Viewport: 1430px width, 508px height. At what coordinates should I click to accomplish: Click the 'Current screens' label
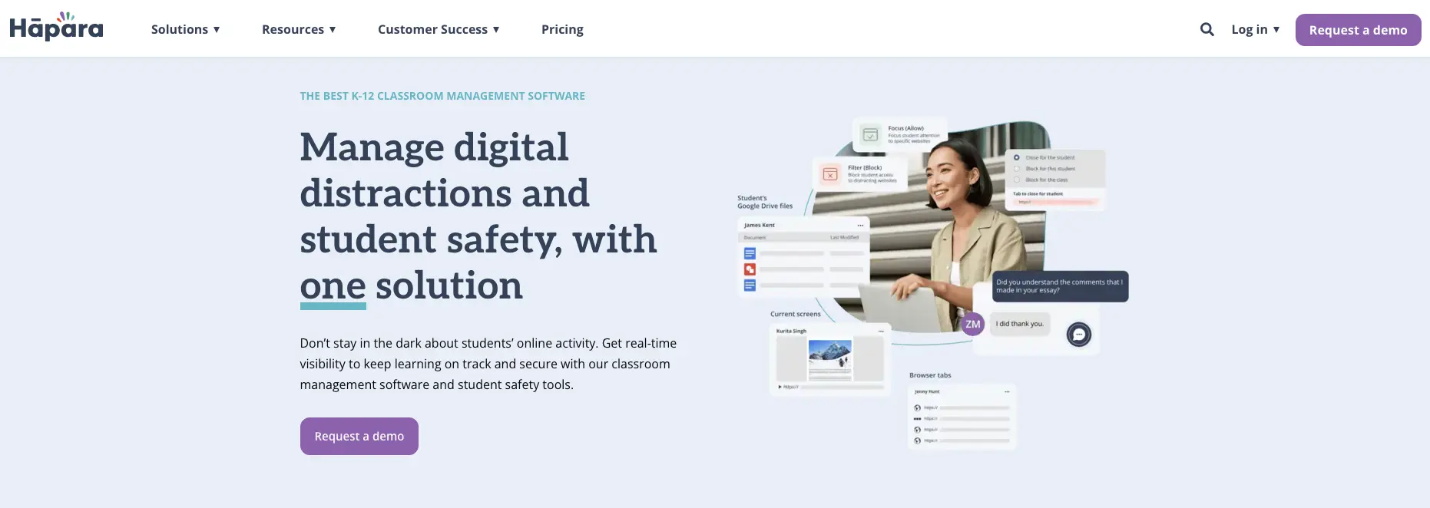pos(796,314)
